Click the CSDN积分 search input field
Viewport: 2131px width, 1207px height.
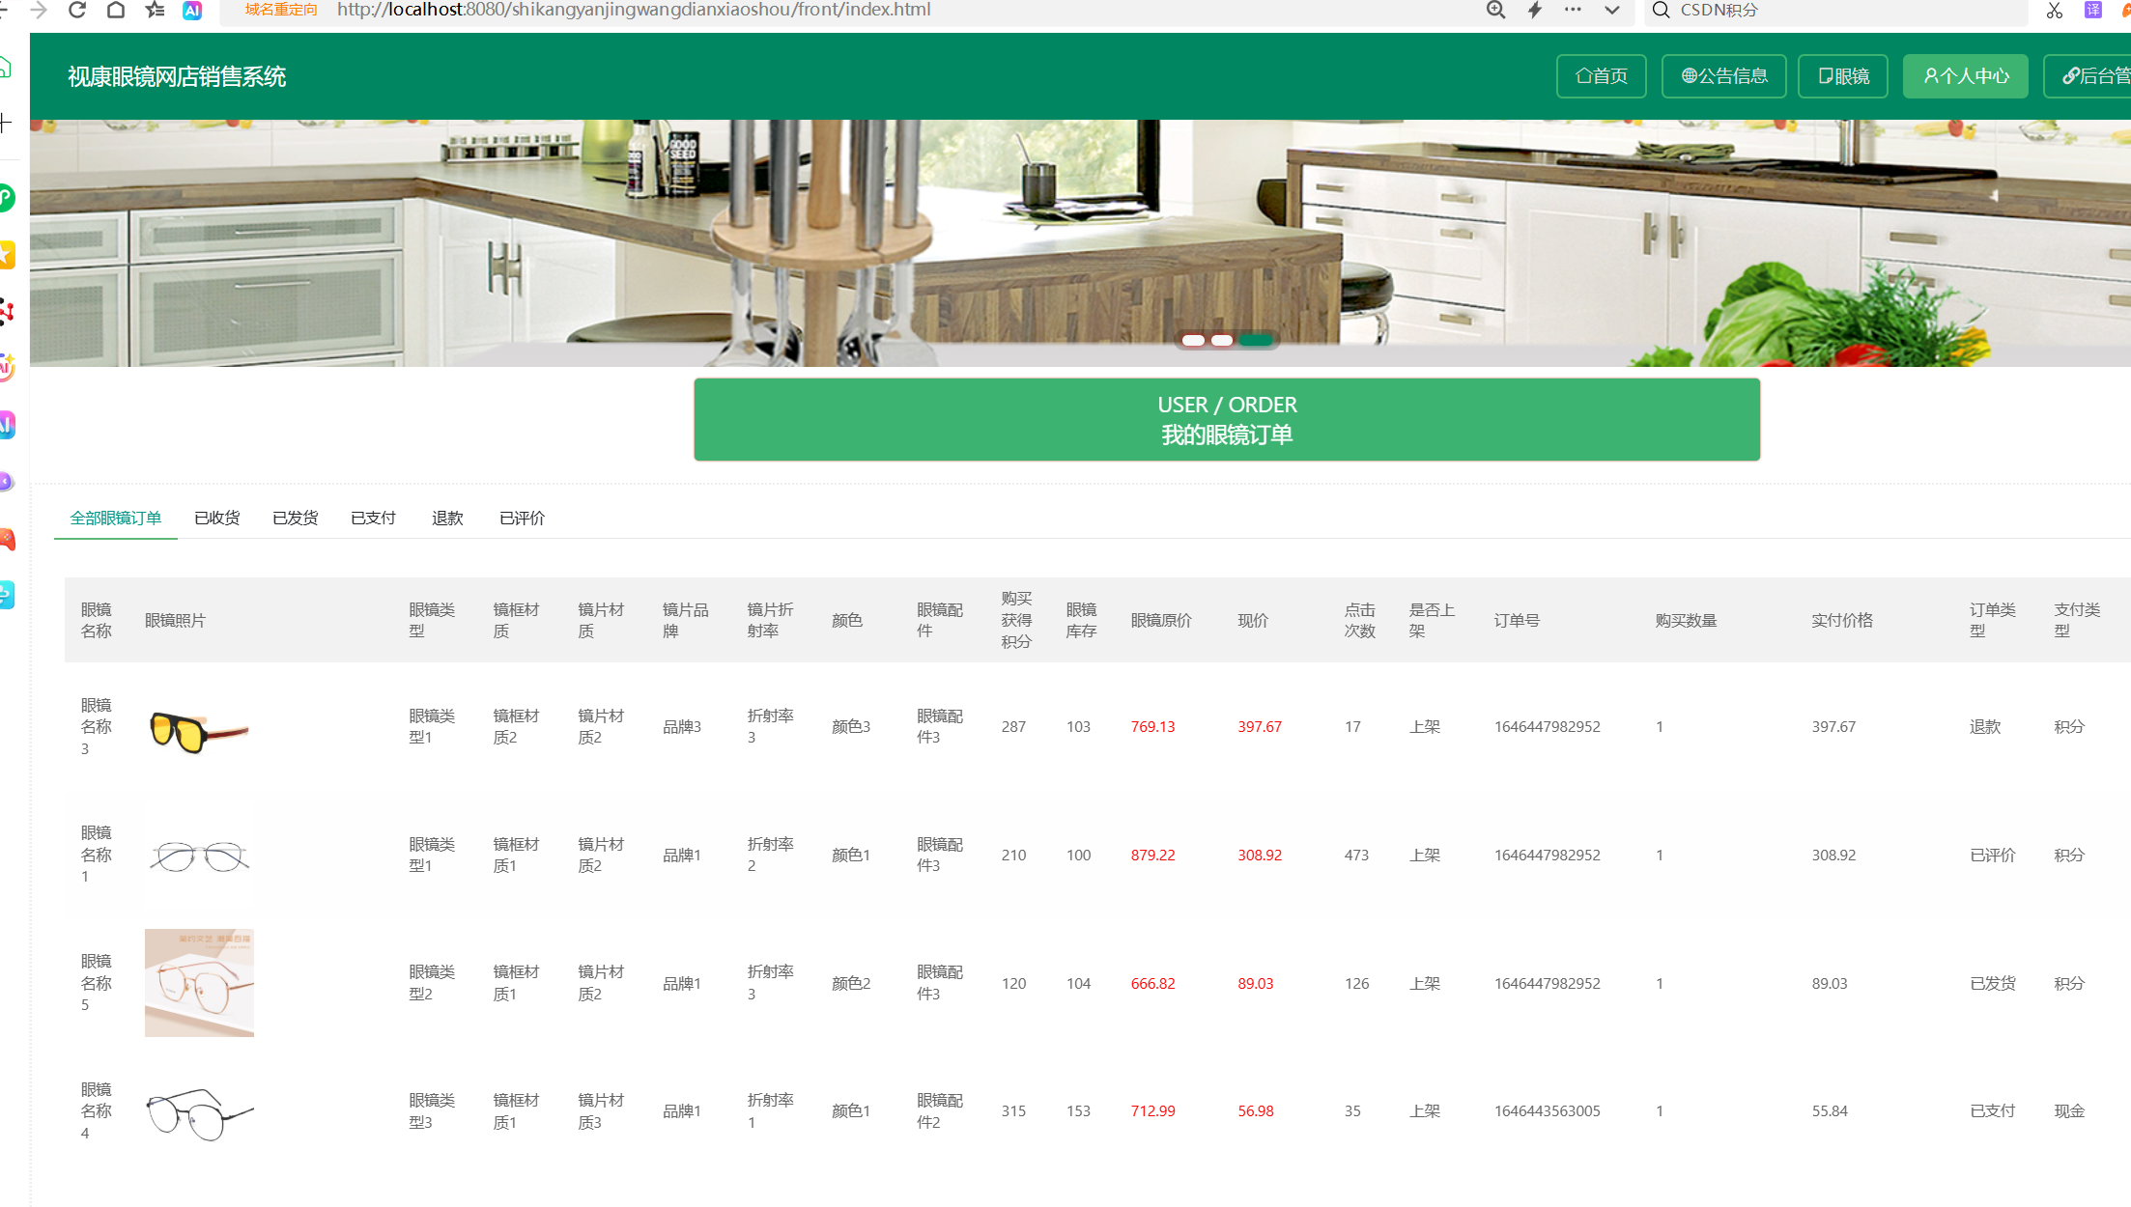tap(1835, 10)
